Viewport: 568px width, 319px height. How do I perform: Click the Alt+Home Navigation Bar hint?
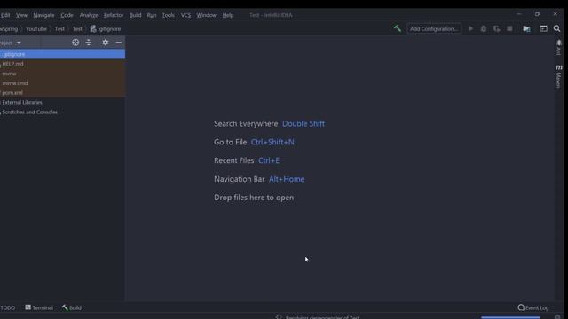tap(287, 179)
